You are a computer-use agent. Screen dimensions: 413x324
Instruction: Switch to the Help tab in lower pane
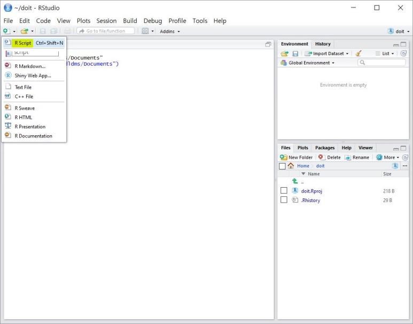point(346,148)
